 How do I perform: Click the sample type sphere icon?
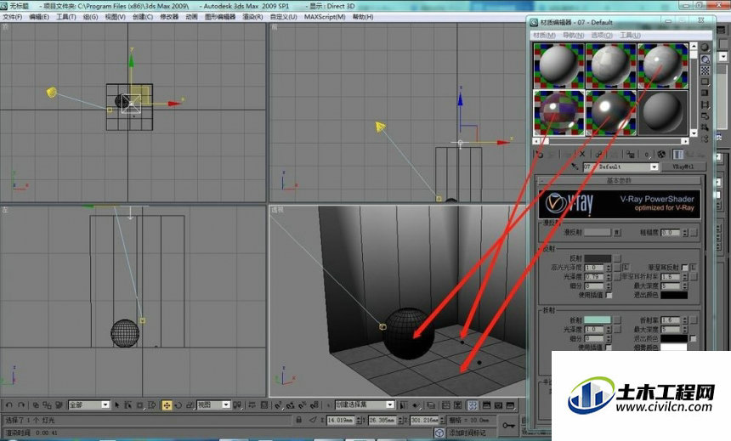point(705,48)
